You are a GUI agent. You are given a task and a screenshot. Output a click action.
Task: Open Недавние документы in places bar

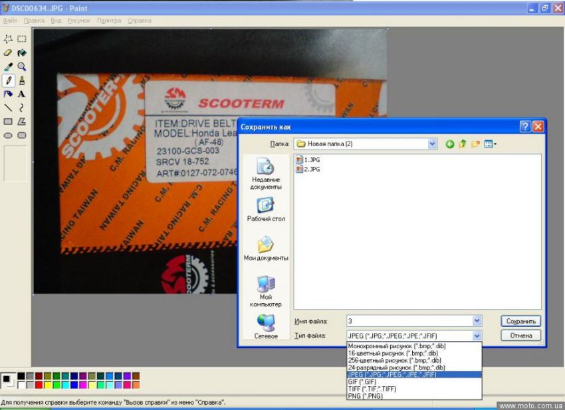click(266, 173)
